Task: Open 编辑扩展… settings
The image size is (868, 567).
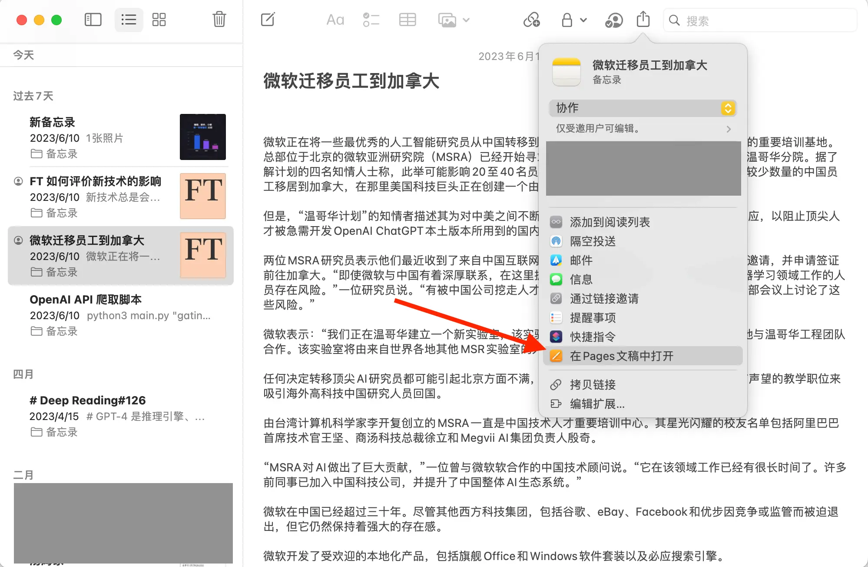Action: 643,404
